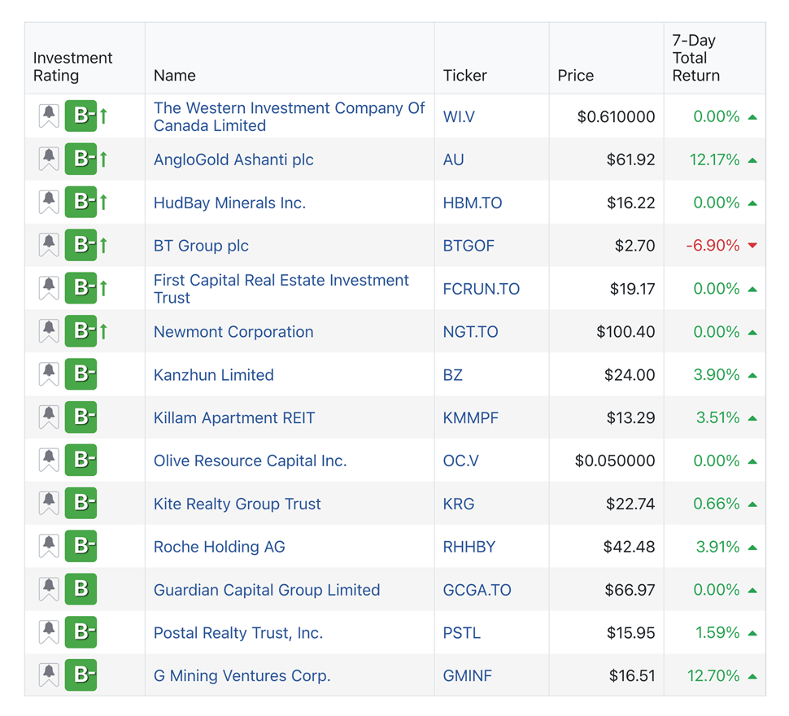789x716 pixels.
Task: Click the green up arrow beside the 12.17% return
Action: click(752, 160)
